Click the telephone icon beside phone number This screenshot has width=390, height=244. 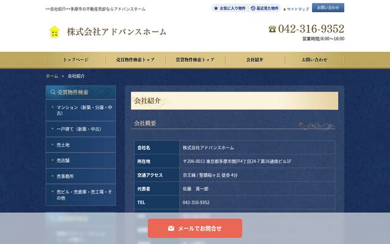click(272, 29)
